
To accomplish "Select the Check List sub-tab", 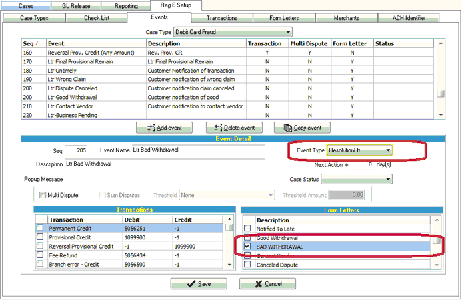I will (x=97, y=18).
